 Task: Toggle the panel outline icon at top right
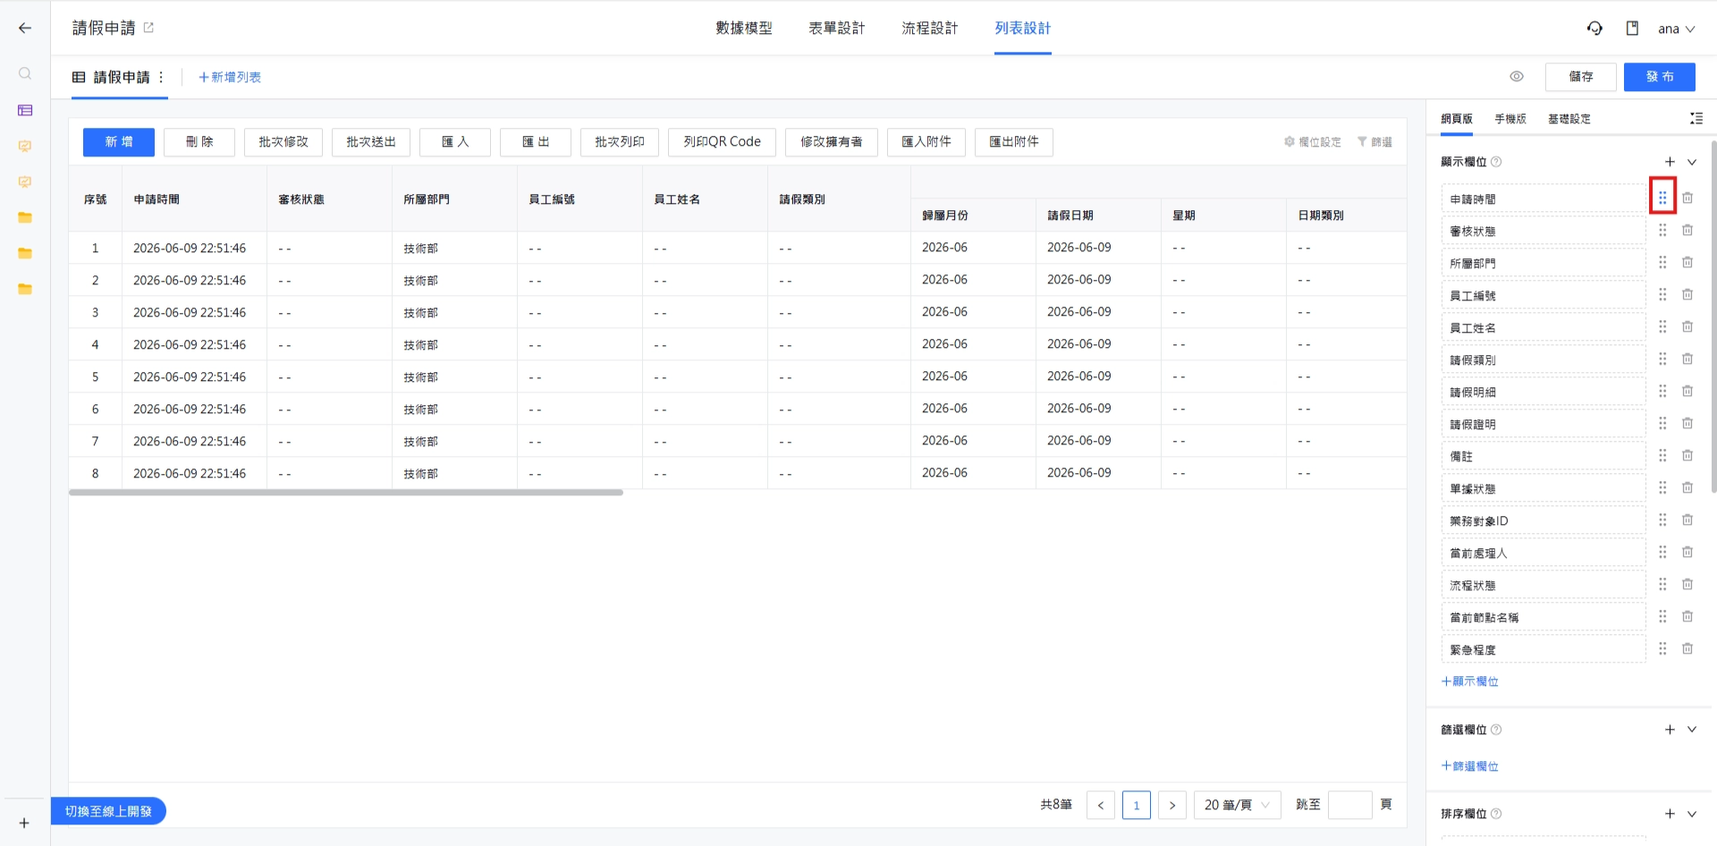point(1696,118)
